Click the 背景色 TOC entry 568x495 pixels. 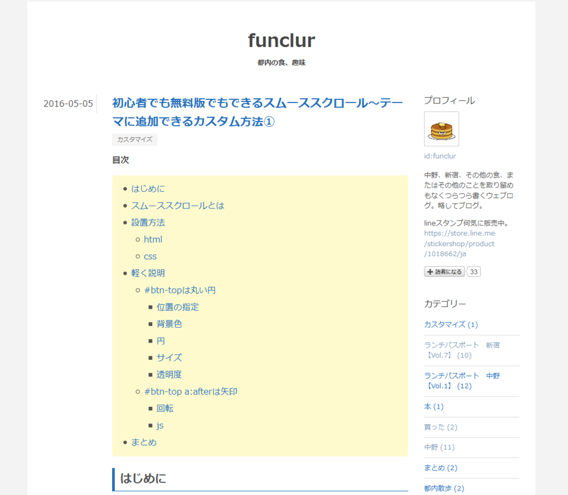169,324
